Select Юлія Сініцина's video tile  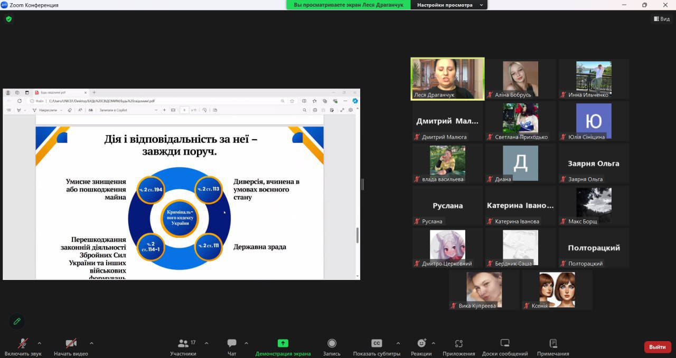[x=594, y=121]
